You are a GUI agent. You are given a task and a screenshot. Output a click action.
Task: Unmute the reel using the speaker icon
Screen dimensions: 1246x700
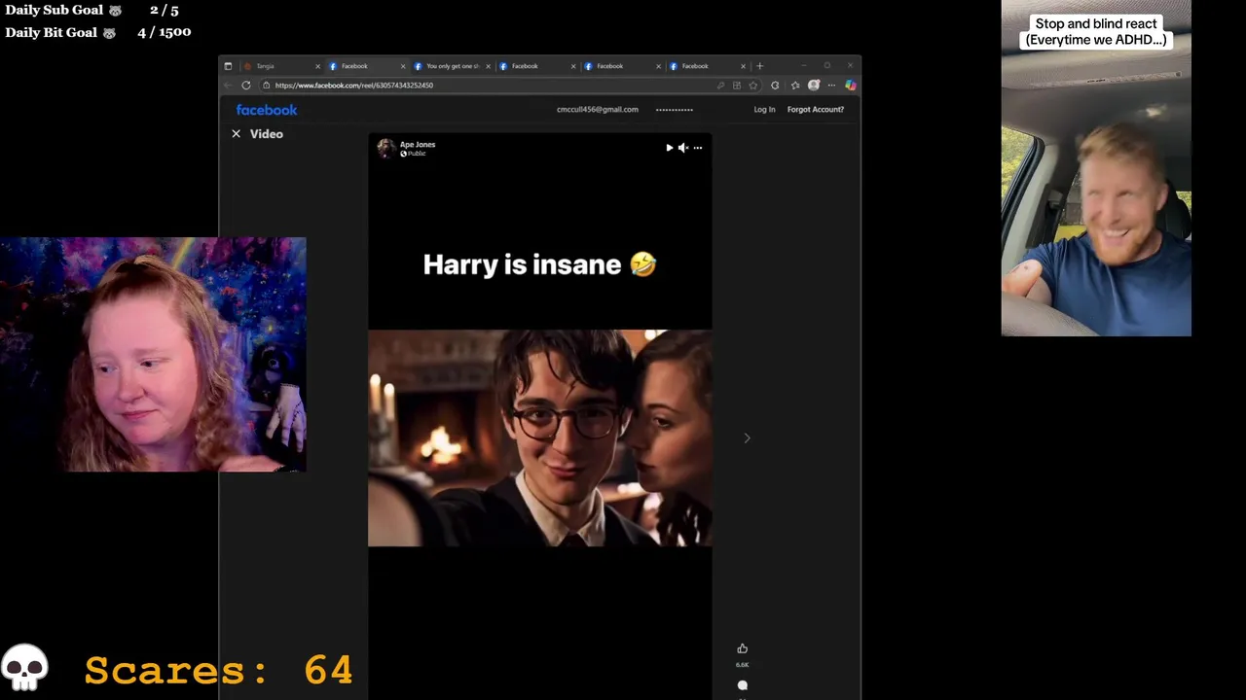pyautogui.click(x=683, y=148)
